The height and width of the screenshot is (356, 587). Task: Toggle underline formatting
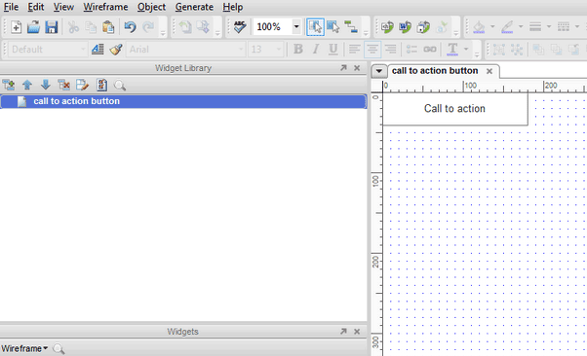[333, 49]
